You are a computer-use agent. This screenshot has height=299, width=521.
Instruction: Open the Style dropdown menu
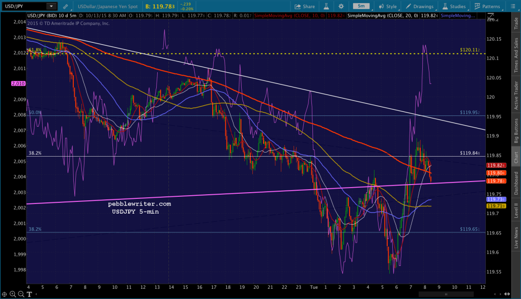388,6
